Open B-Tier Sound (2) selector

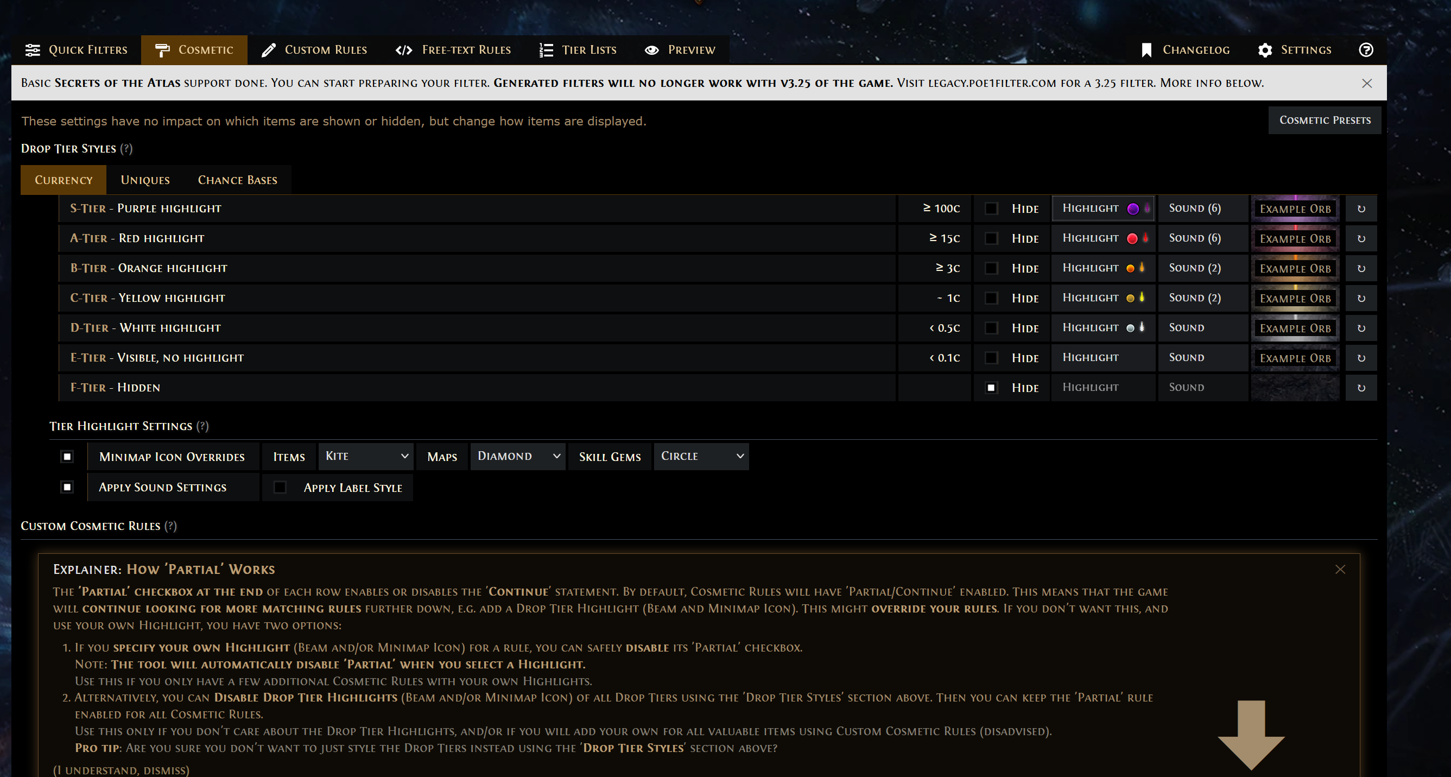1202,269
